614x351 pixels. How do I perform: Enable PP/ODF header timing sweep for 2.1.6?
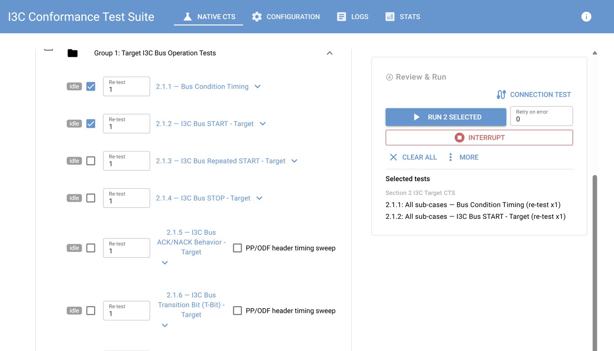[x=237, y=311]
